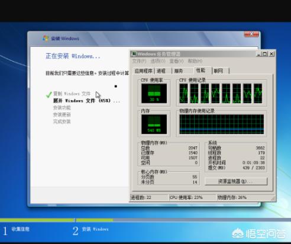Open the 文件(F) menu in Task Manager

click(139, 61)
